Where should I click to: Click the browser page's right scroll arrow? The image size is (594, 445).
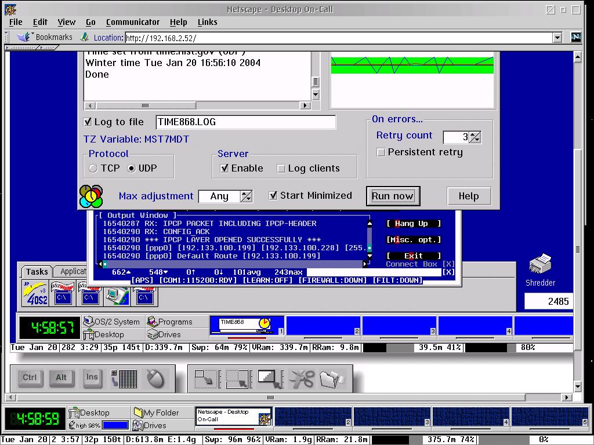pos(567,397)
